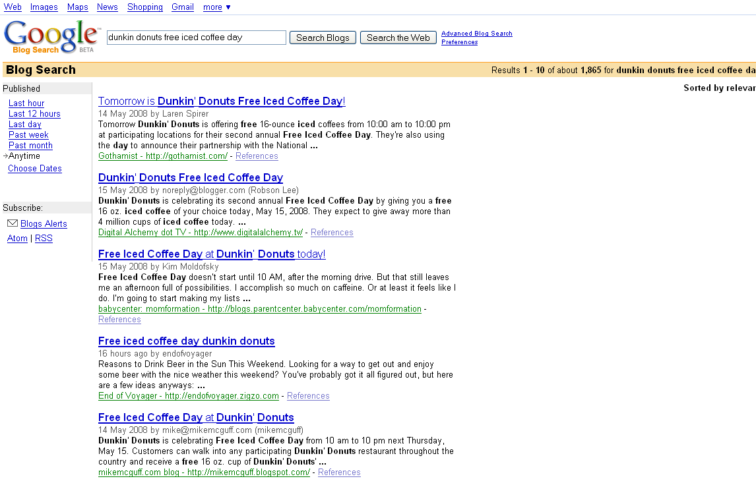Filter results to Last 12 hours

34,113
